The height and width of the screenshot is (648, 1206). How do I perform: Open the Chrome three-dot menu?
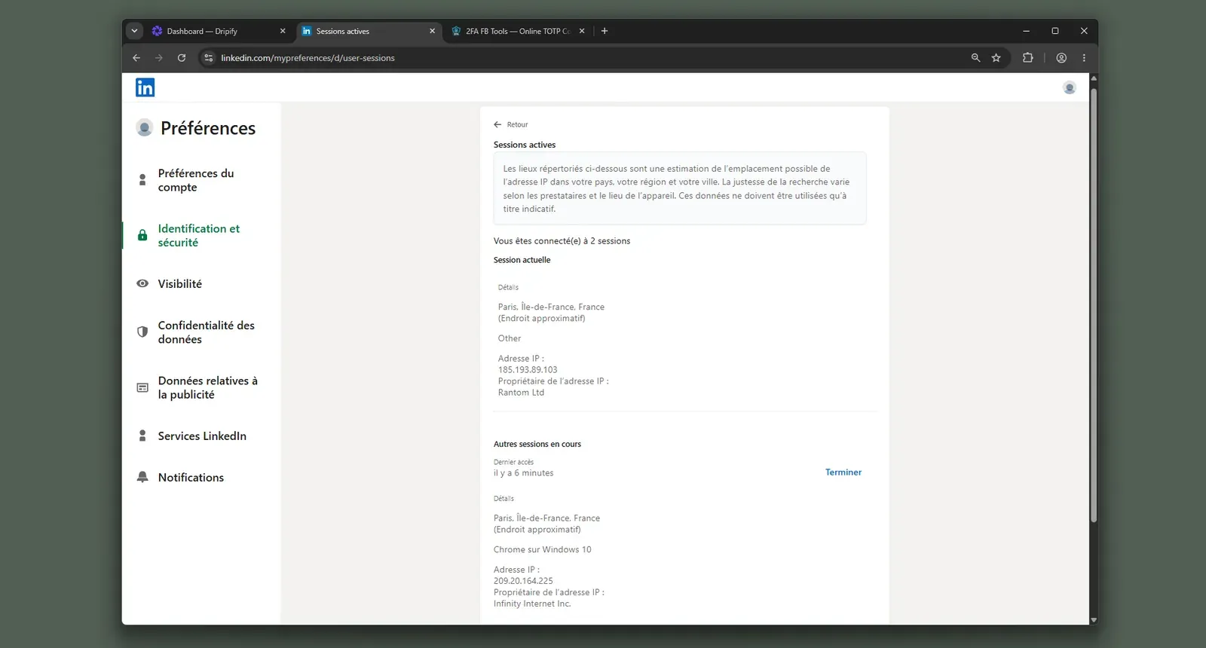point(1084,58)
